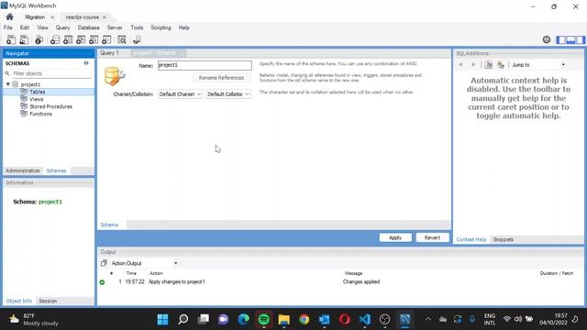Collapse the project1 schema tree node
This screenshot has height=330, width=587.
click(x=8, y=84)
